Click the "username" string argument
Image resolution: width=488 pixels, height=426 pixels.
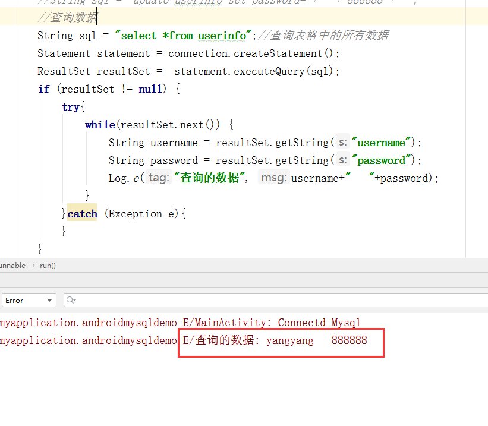pos(382,143)
